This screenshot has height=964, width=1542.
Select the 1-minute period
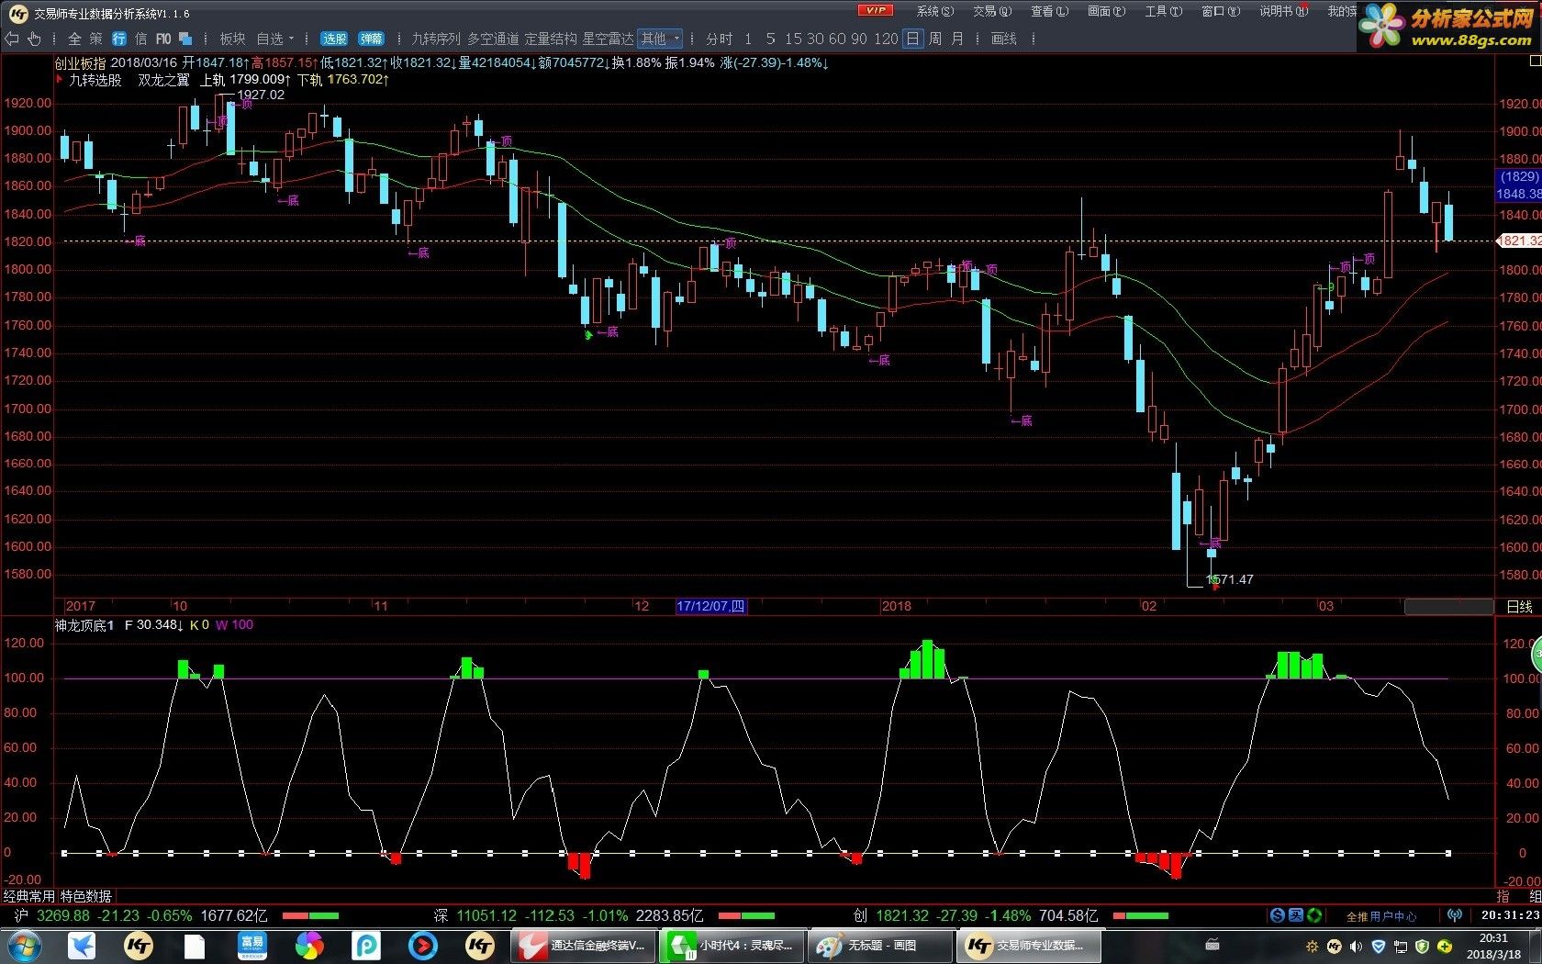pyautogui.click(x=748, y=39)
